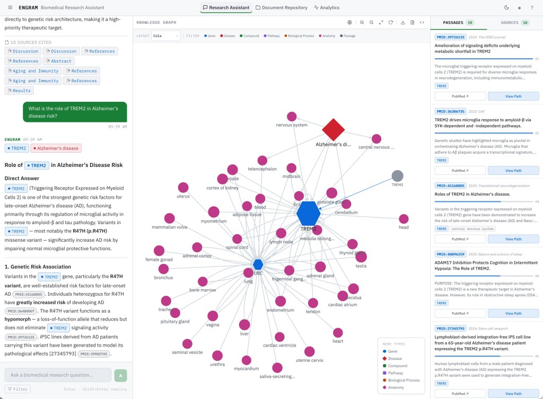Image resolution: width=543 pixels, height=399 pixels.
Task: Click the fit-to-screen expand arrows icon
Action: (381, 22)
